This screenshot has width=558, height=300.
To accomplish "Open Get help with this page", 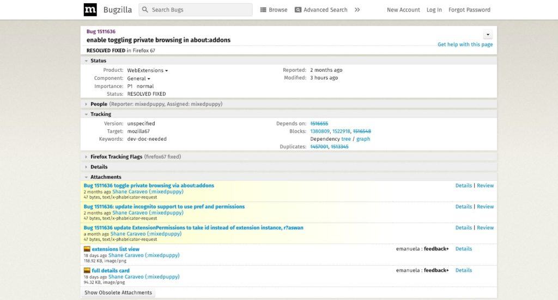I will [465, 45].
